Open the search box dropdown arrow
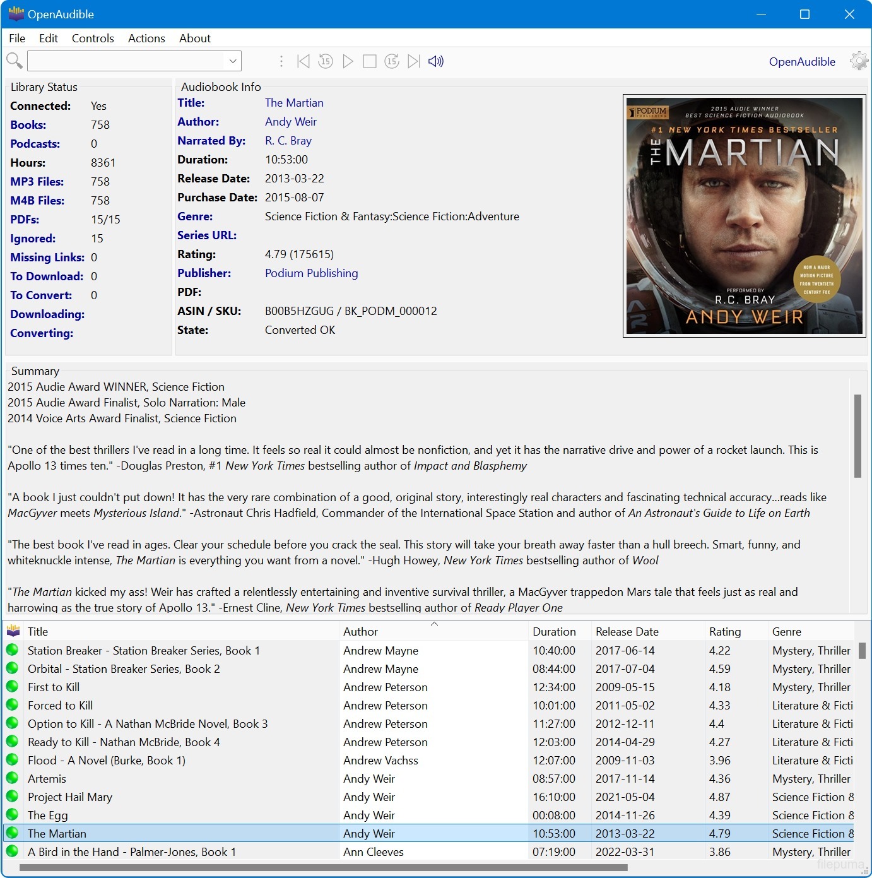Viewport: 872px width, 878px height. (x=233, y=61)
